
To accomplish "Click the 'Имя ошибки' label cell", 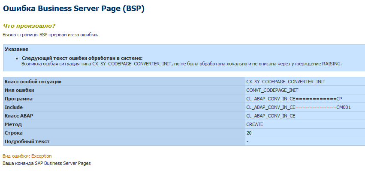I will [x=124, y=90].
